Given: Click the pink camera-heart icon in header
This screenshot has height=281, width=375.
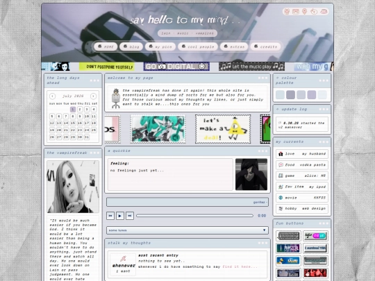Looking at the screenshot, I should click(x=313, y=11).
